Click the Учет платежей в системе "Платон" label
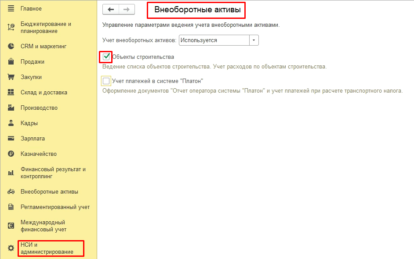 click(158, 81)
